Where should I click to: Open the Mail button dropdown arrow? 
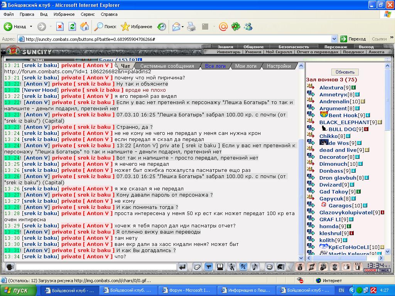[182, 27]
